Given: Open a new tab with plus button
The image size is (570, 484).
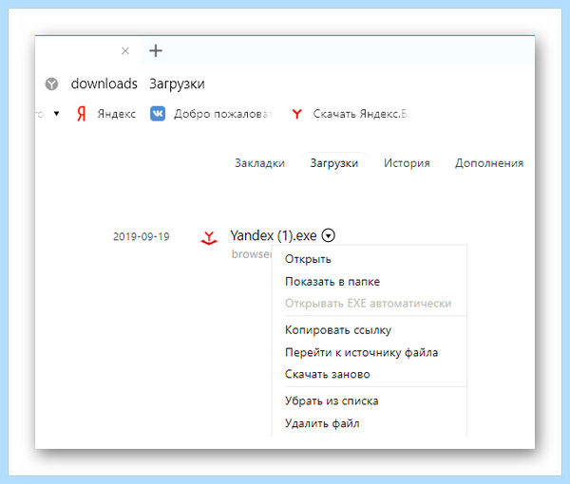Looking at the screenshot, I should tap(156, 51).
